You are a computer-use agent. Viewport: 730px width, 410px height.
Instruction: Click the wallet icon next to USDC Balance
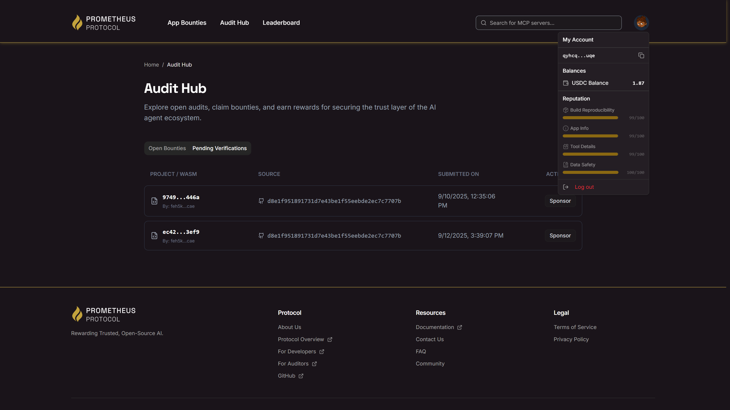point(566,83)
